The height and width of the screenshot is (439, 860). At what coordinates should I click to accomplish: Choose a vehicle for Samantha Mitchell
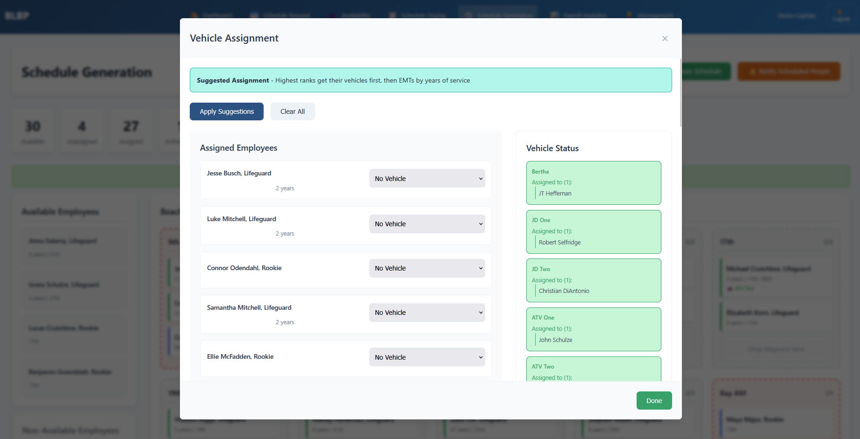coord(427,313)
